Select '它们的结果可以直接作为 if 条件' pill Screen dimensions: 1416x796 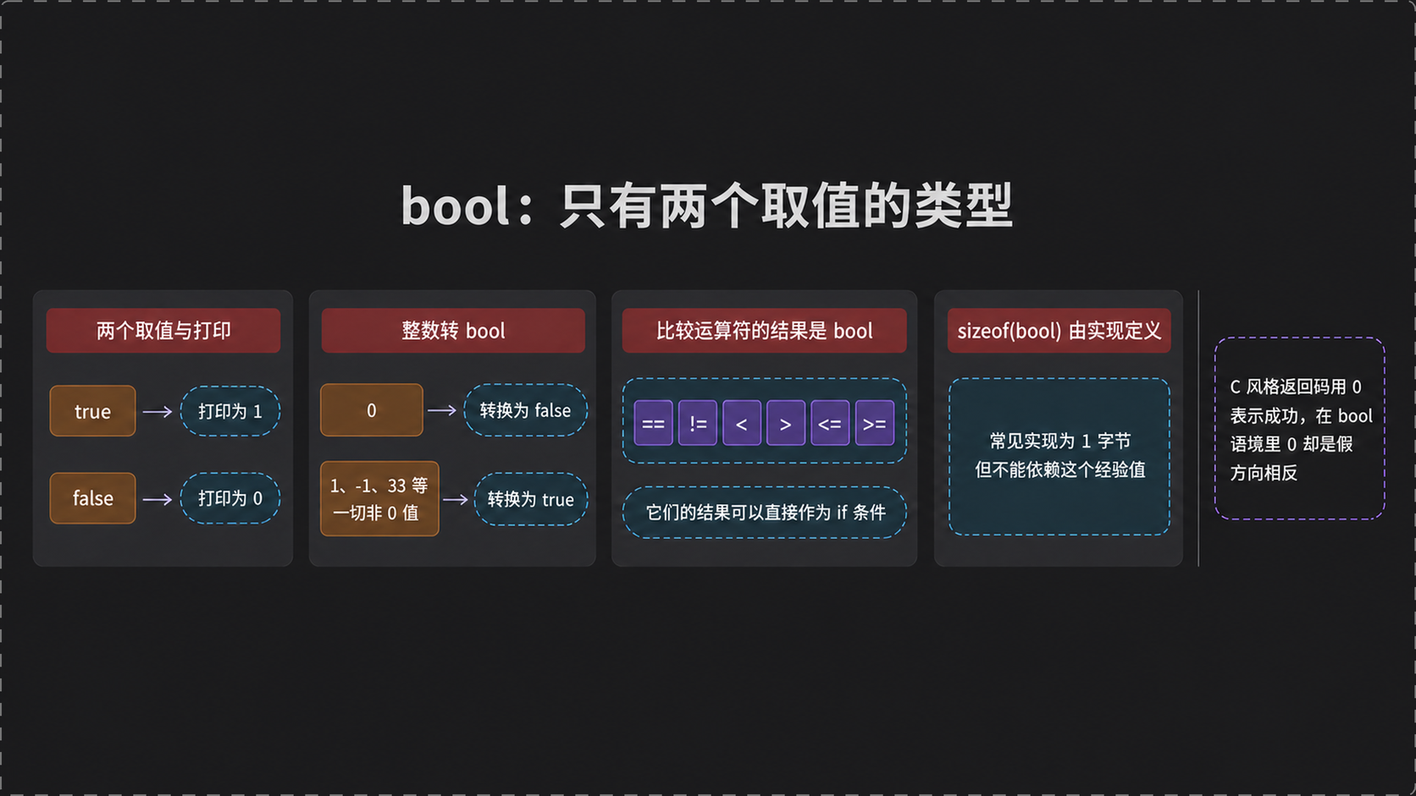(x=765, y=513)
